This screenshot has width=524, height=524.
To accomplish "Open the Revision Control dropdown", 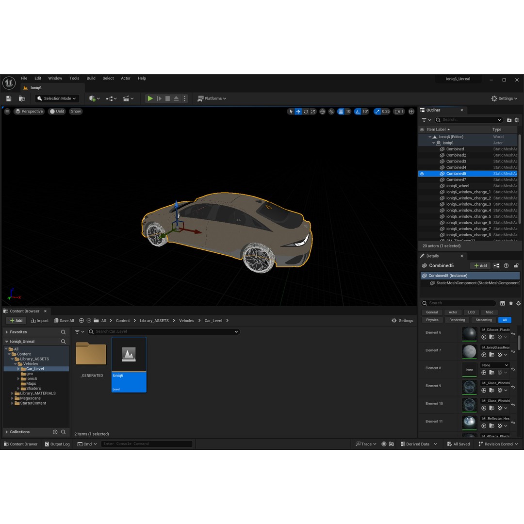I will pyautogui.click(x=498, y=444).
